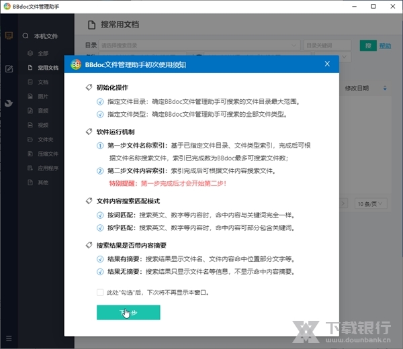Click the red 特别提醒 warning text
Viewport: 403px width, 349px height.
pyautogui.click(x=168, y=183)
